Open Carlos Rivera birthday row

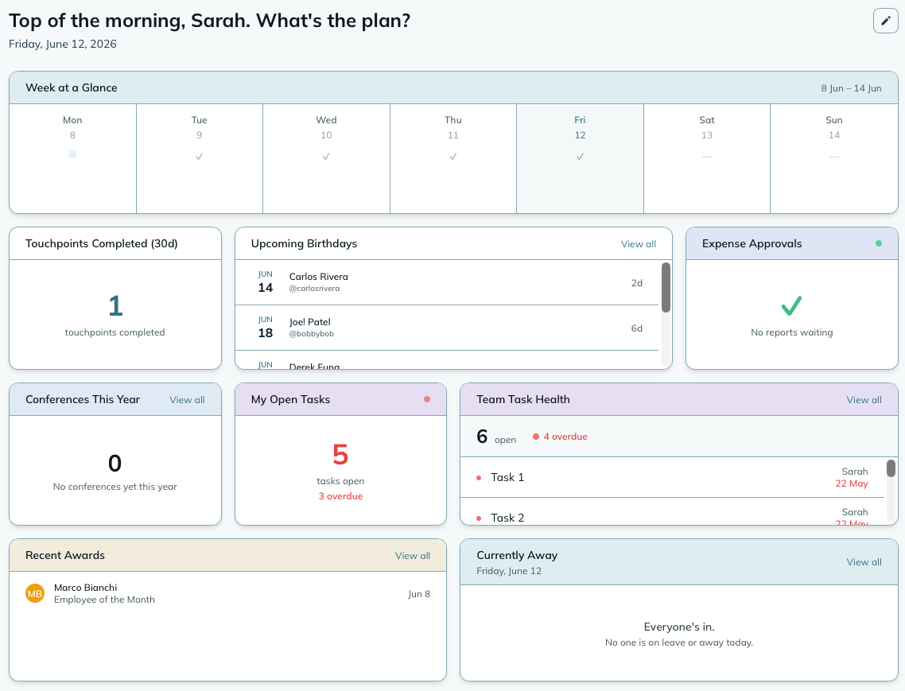(x=447, y=282)
